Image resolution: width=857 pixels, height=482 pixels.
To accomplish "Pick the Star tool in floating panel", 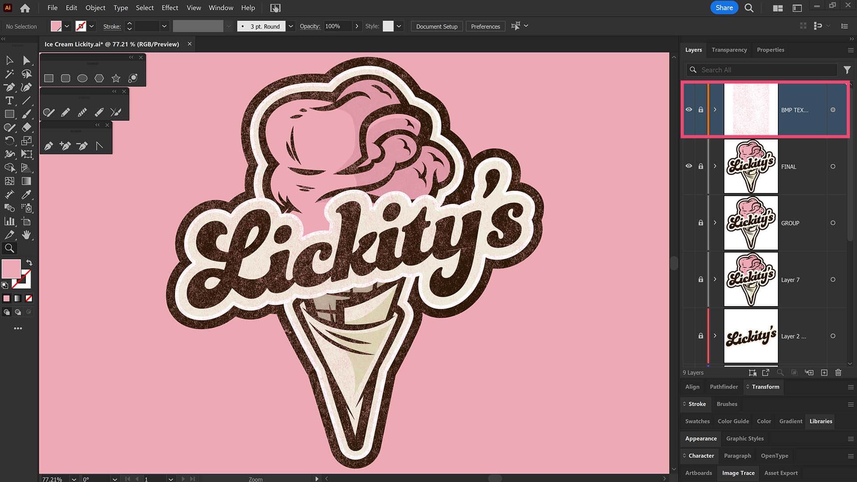I will click(116, 78).
